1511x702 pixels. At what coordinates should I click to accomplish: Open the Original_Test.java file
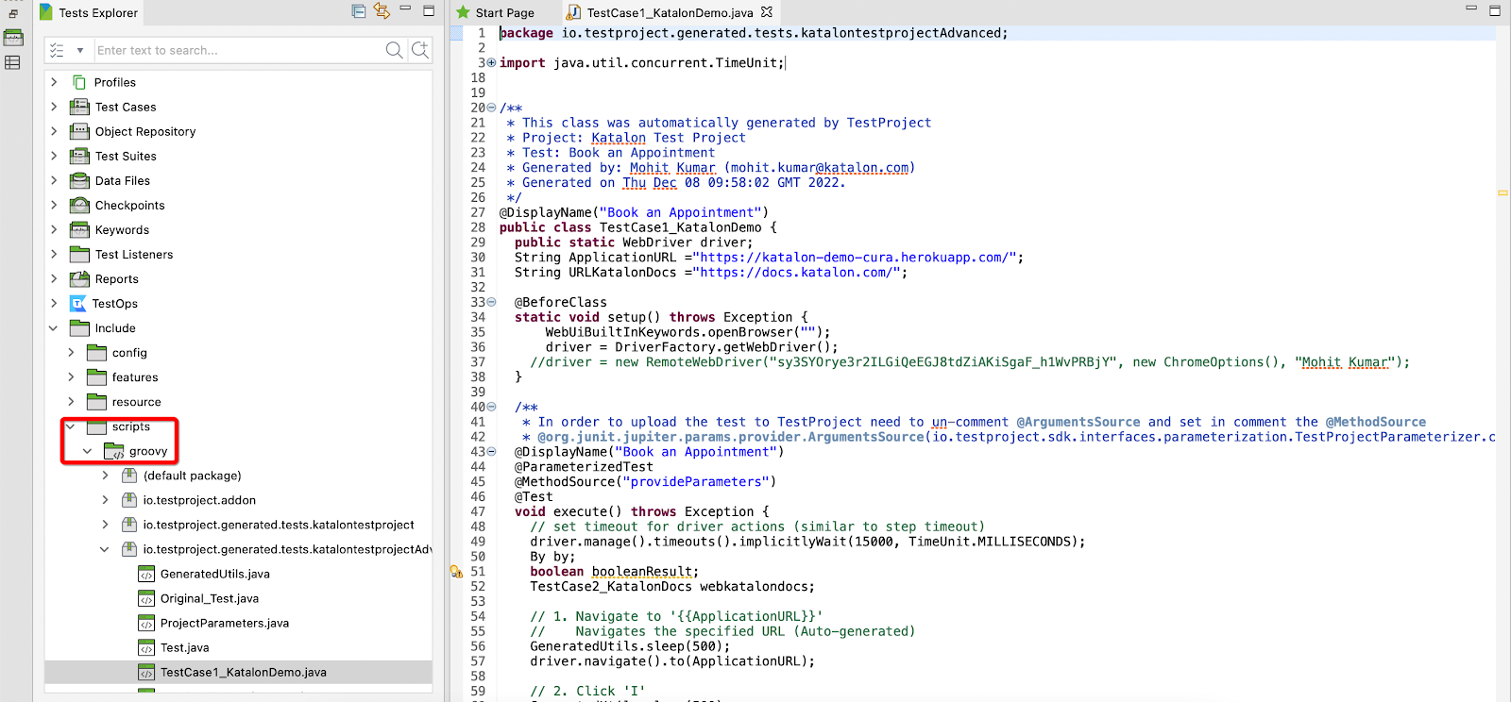209,598
